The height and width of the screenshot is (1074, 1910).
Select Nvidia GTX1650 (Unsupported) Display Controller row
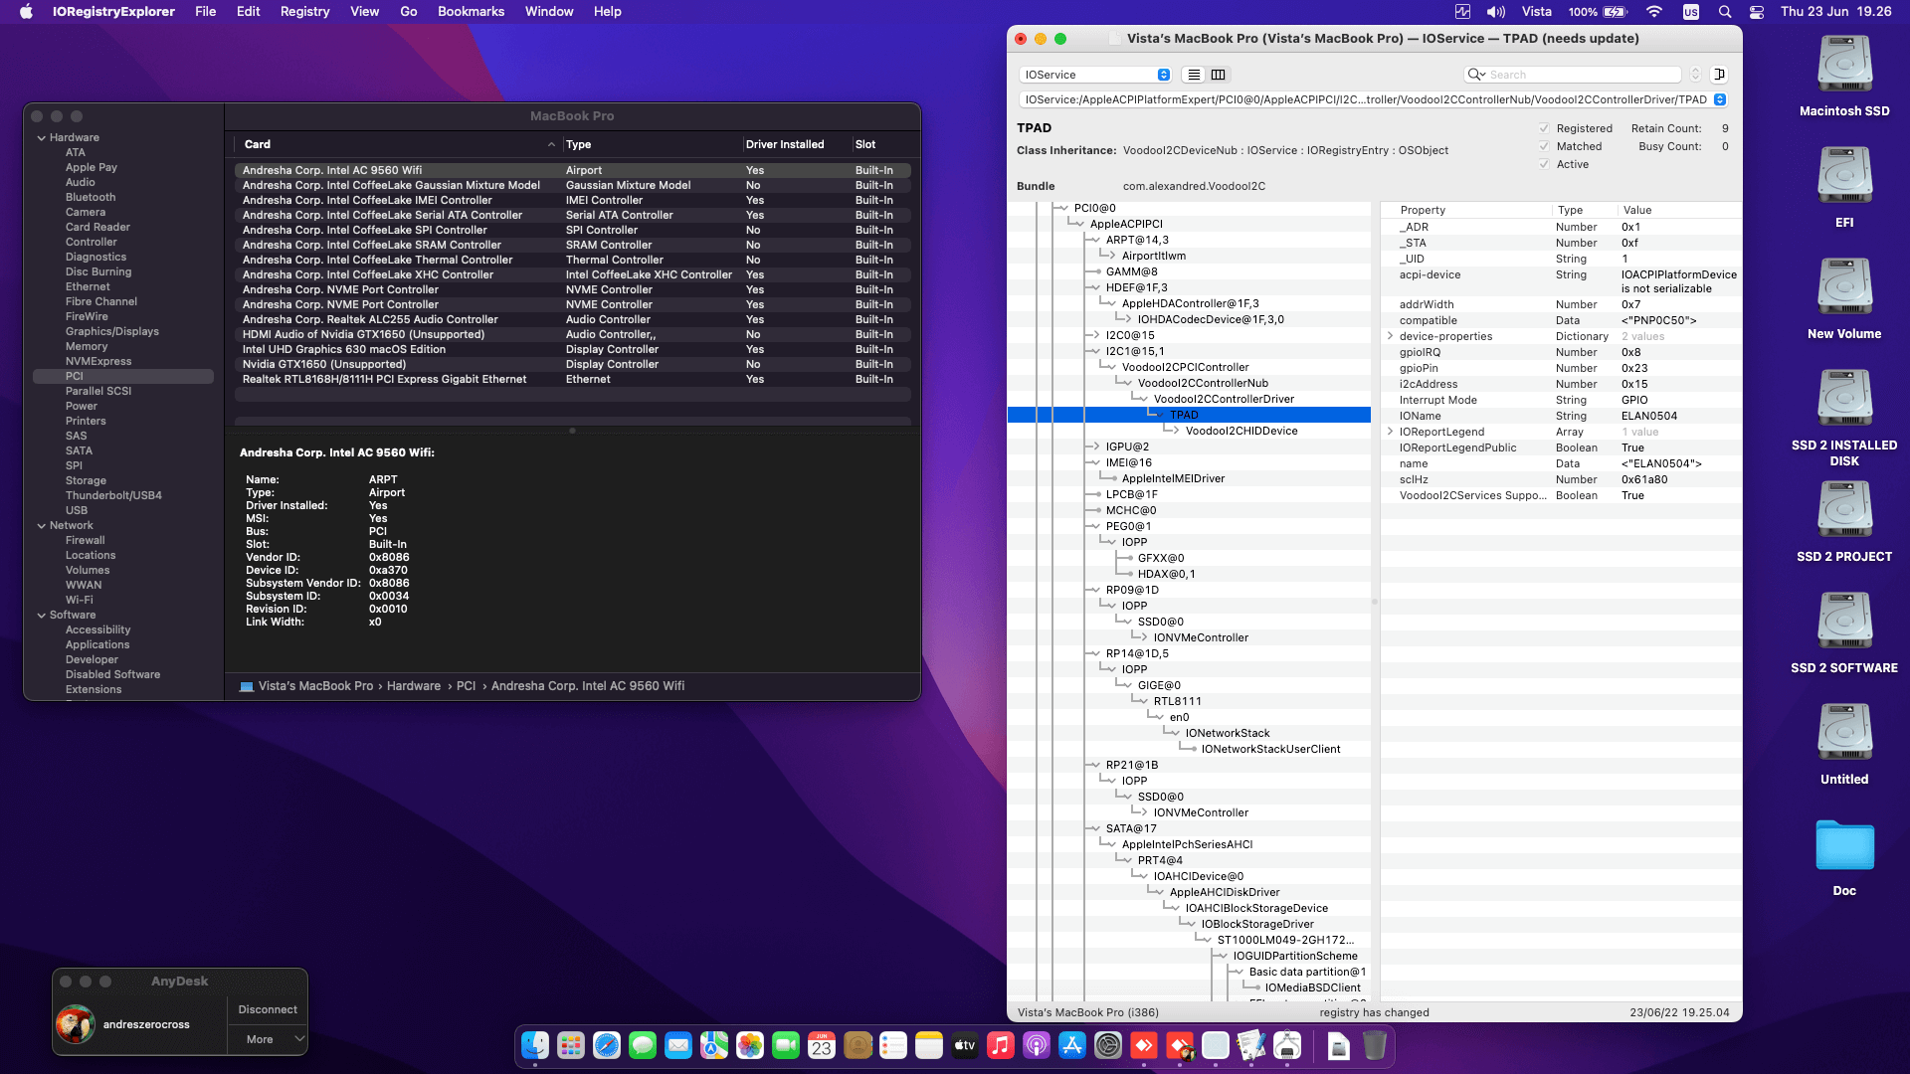(572, 364)
